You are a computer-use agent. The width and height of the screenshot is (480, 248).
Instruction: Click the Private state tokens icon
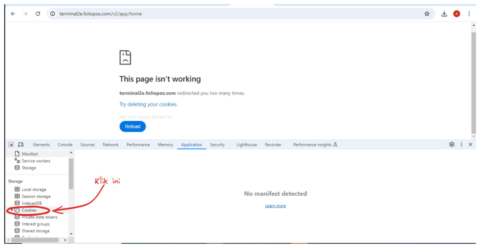pyautogui.click(x=17, y=217)
